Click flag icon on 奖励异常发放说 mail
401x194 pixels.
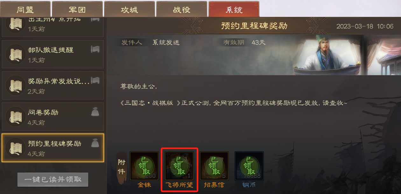pyautogui.click(x=95, y=80)
